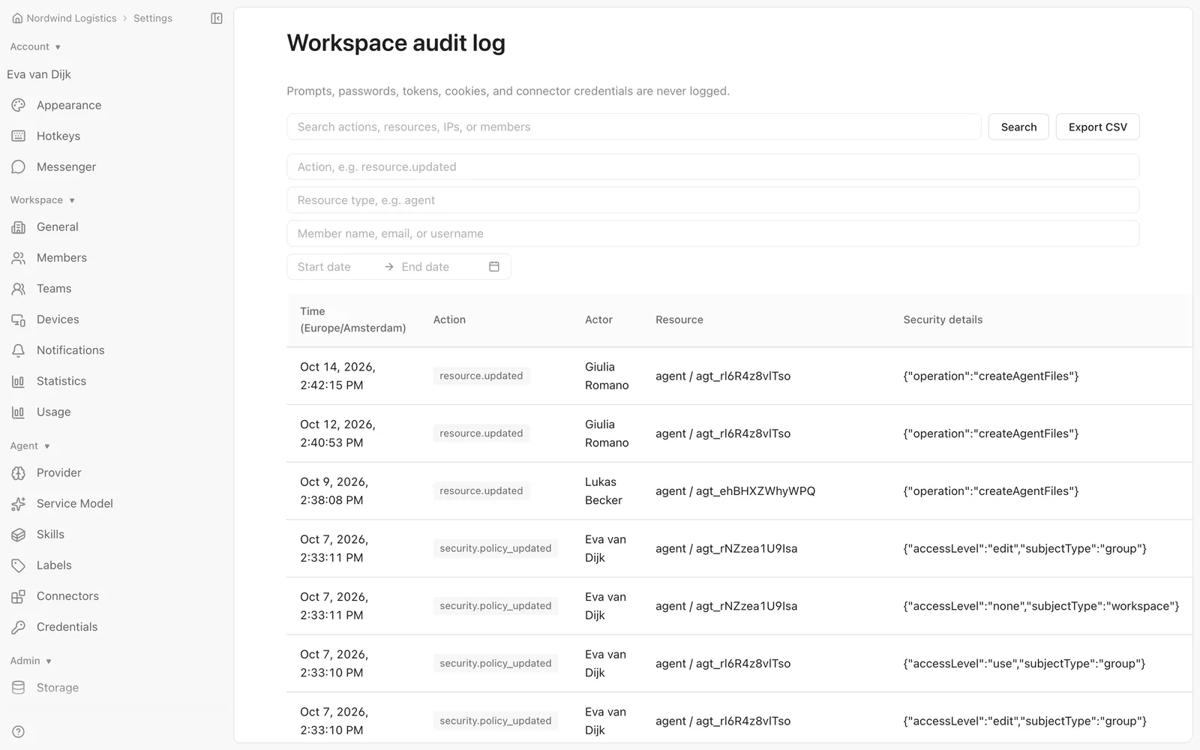Click the Teams icon

coord(19,288)
